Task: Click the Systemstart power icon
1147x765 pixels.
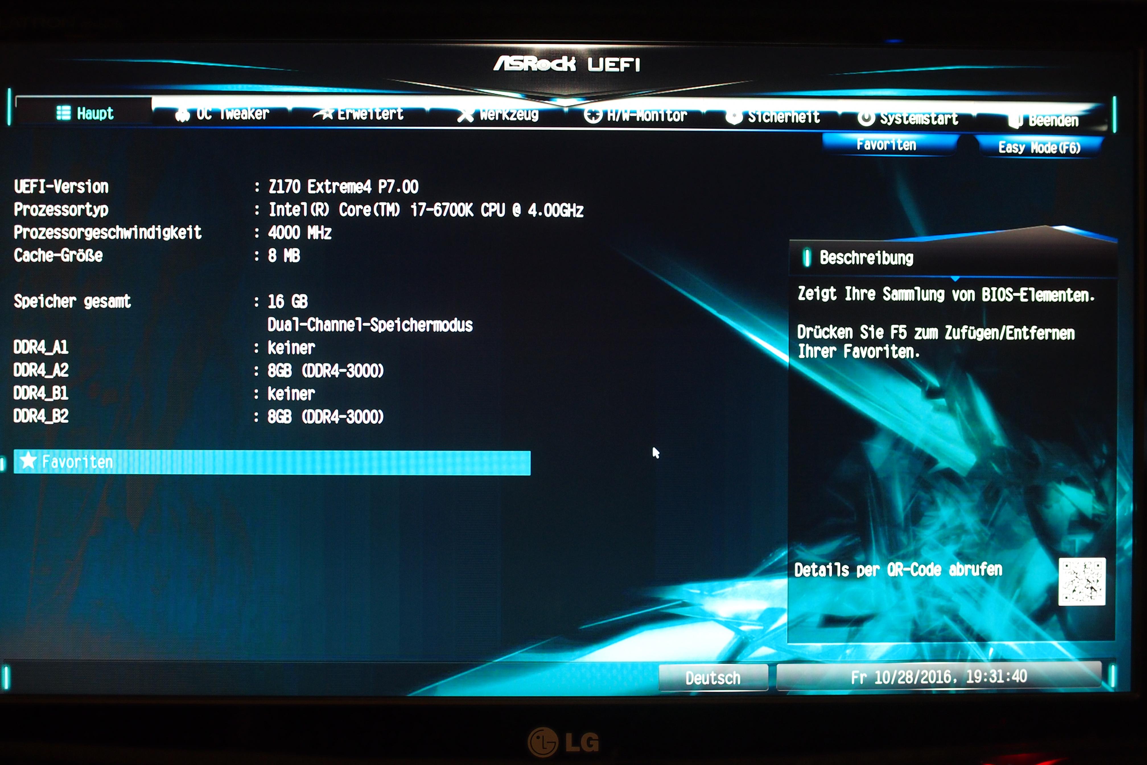Action: point(866,118)
